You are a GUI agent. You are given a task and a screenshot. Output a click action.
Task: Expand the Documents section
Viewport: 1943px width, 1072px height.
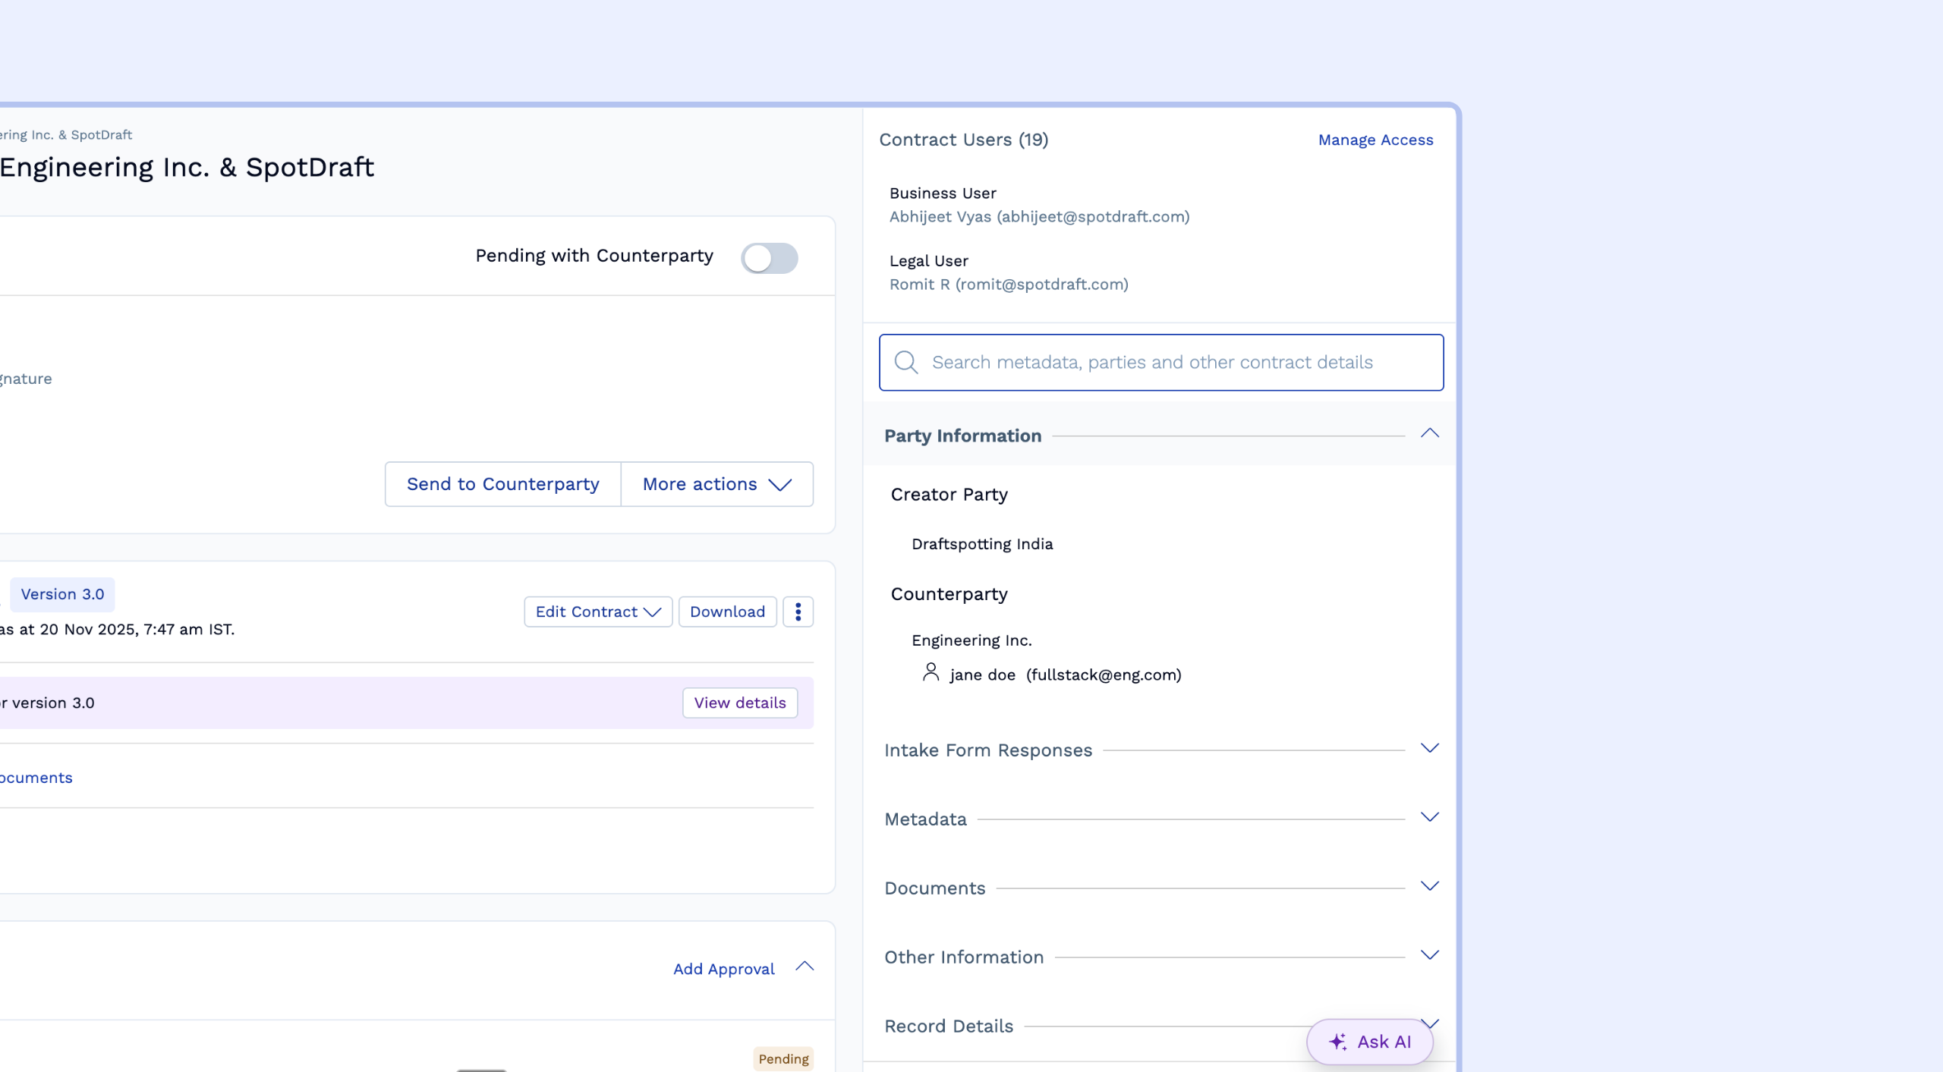pos(1429,887)
